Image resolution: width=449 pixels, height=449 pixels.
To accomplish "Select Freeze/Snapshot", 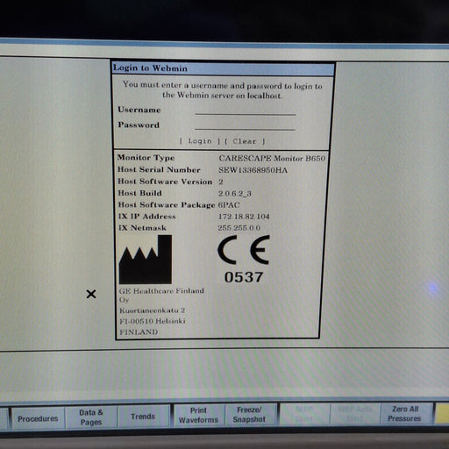I will click(x=249, y=415).
